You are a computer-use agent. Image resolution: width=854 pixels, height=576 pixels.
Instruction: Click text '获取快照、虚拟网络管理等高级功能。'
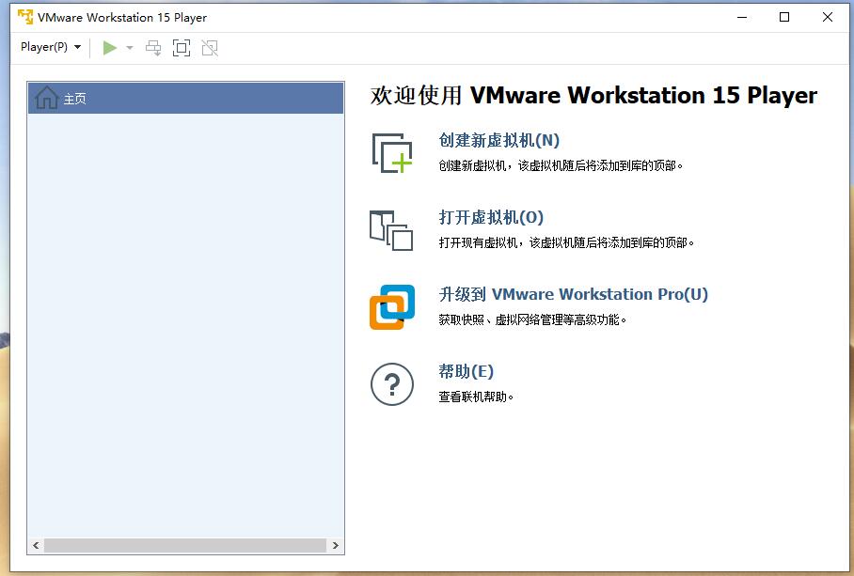click(532, 319)
